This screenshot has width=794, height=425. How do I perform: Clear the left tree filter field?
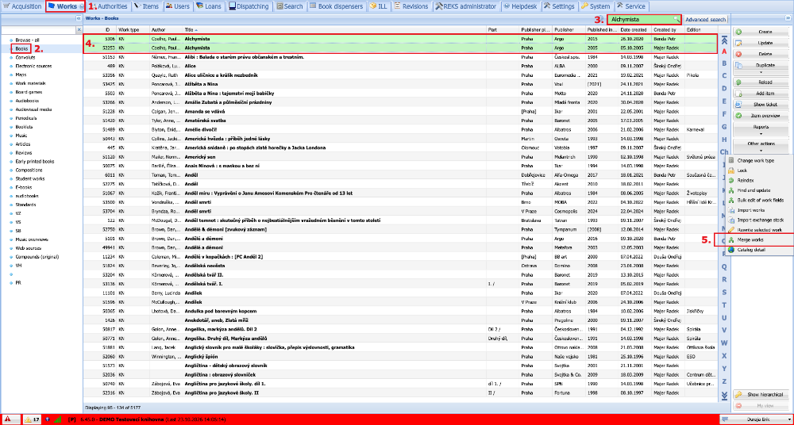click(x=79, y=30)
